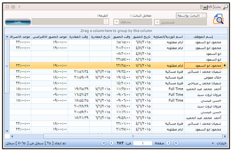232x152 pixels.
Task: Click the document search icon
Action: (x=218, y=19)
